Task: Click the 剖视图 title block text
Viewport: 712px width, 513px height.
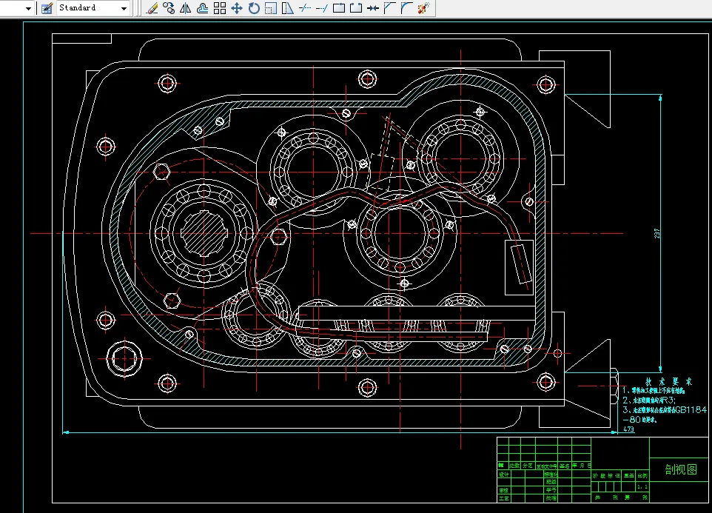Action: point(681,469)
